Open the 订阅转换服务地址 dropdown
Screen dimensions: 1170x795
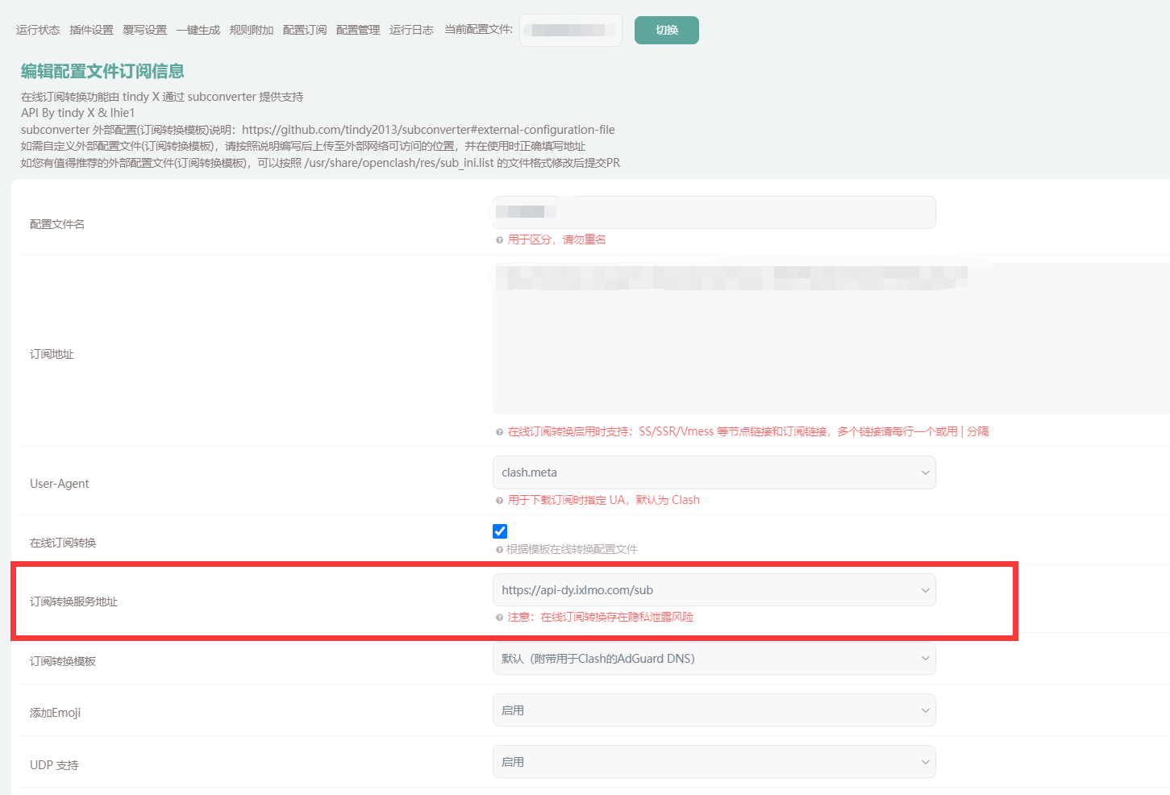pos(714,589)
